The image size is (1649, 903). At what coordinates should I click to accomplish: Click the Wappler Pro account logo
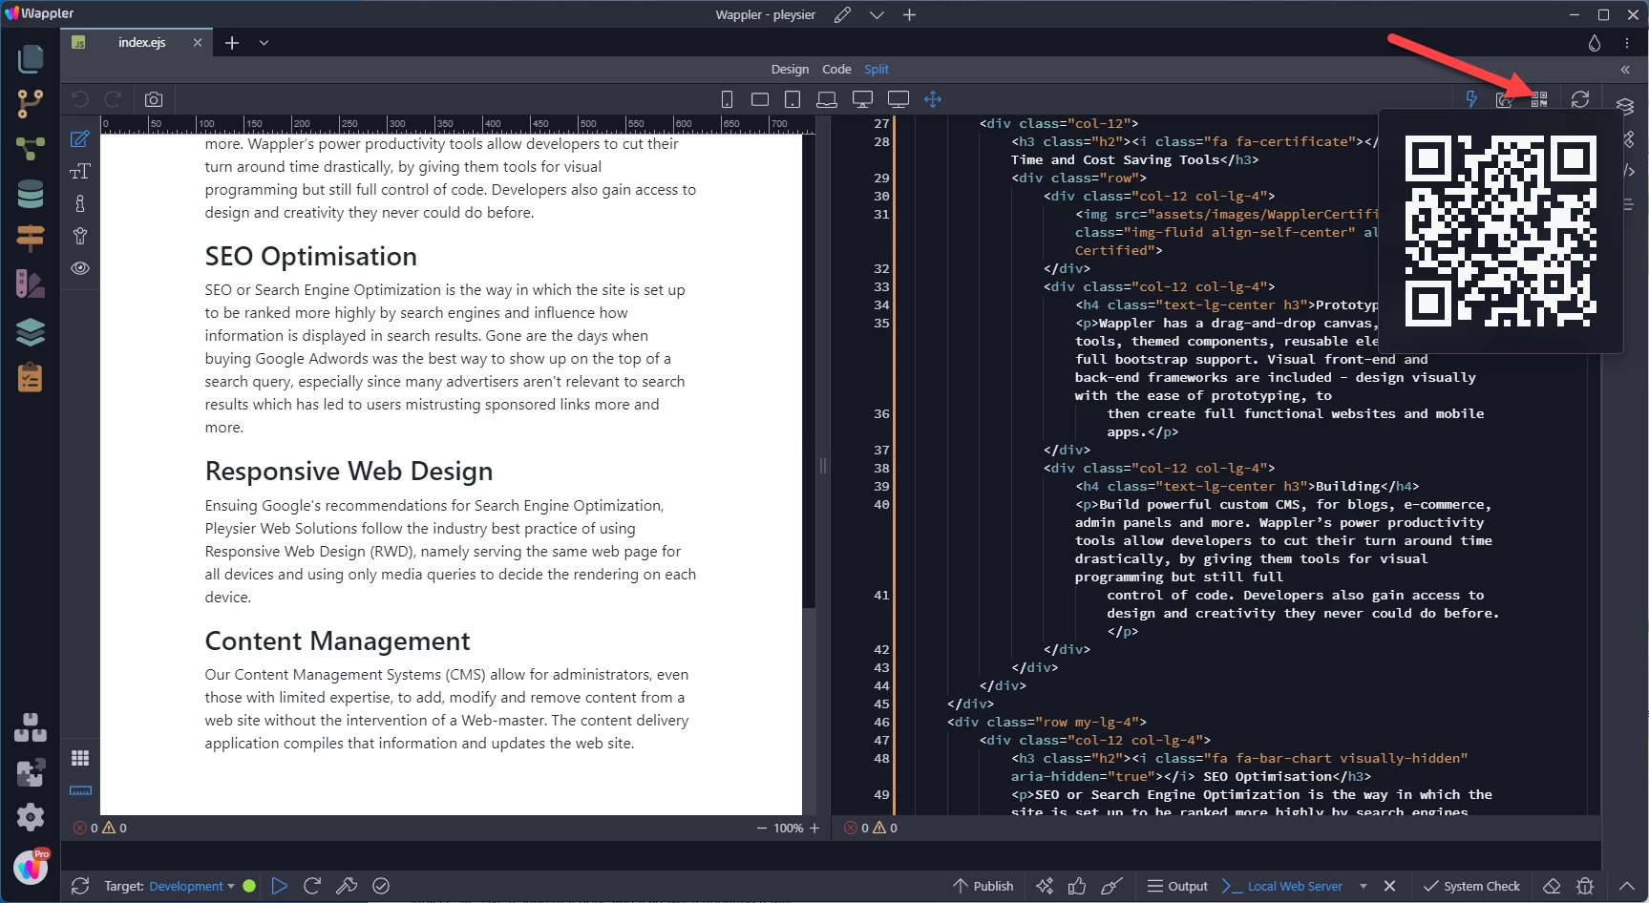tap(32, 867)
